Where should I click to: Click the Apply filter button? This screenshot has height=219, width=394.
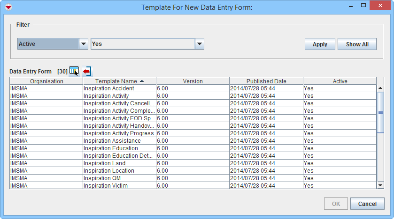coord(320,44)
